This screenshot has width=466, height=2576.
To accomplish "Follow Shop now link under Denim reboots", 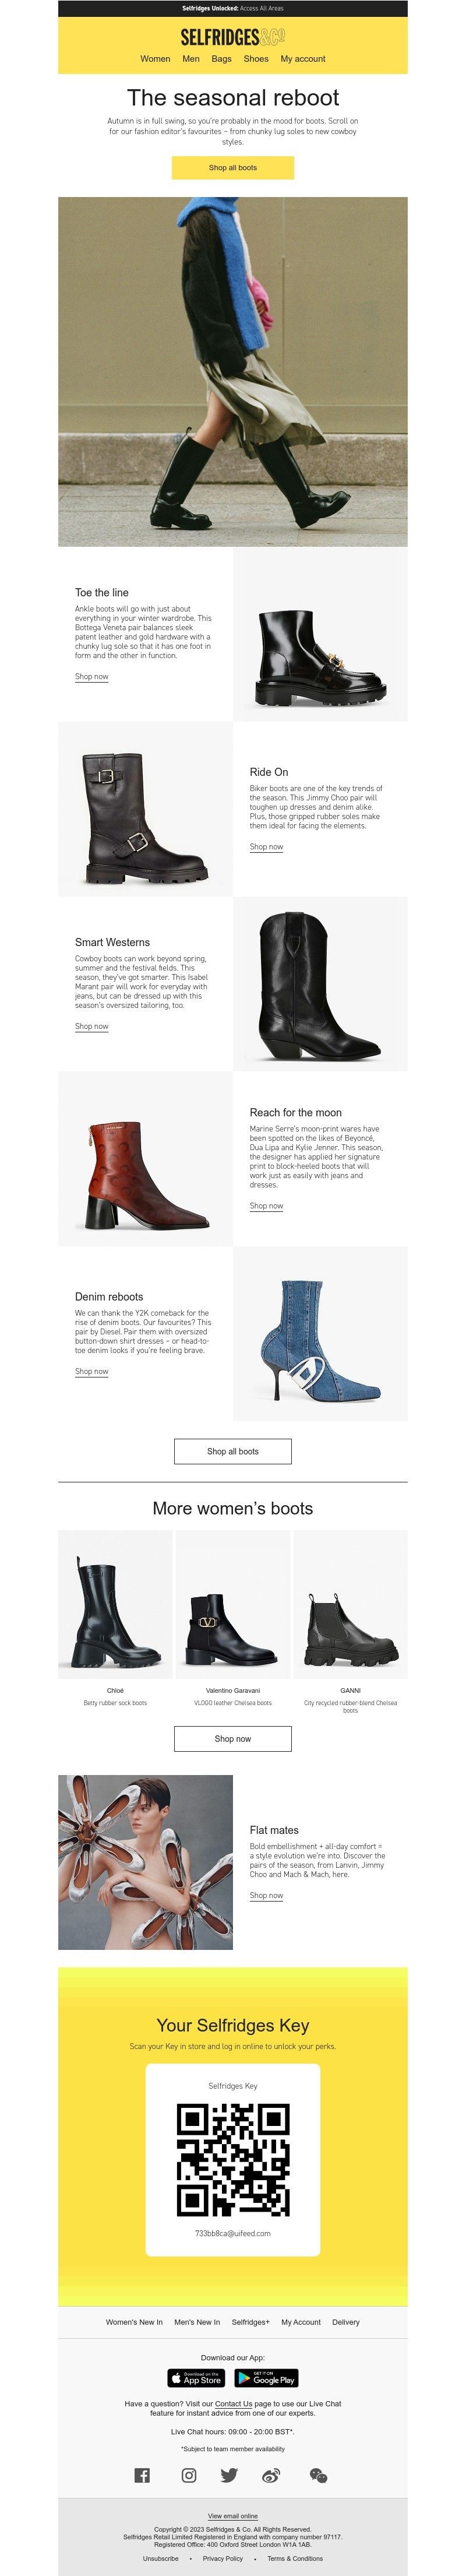I will click(x=92, y=1372).
